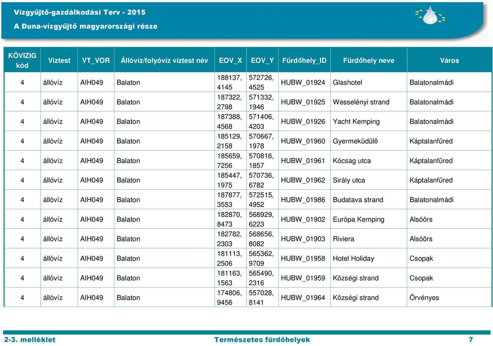This screenshot has height=346, width=493.
Task: Click the 'EOV_Y' column header
Action: tap(262, 60)
